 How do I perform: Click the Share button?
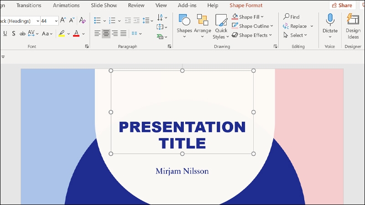click(x=342, y=5)
